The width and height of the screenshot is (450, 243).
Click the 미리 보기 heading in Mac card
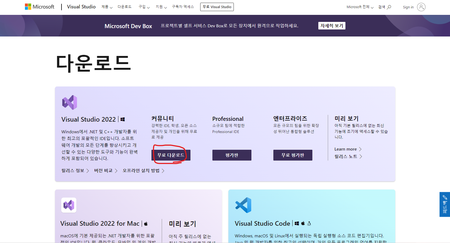point(182,224)
